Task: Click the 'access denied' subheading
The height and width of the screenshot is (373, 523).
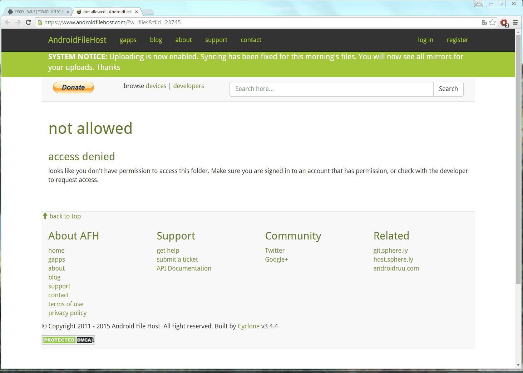Action: click(82, 157)
